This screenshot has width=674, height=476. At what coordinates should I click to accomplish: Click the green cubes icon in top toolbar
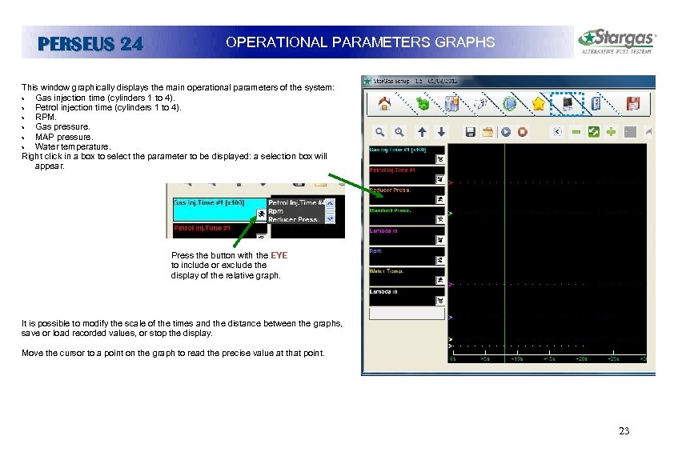pos(423,103)
